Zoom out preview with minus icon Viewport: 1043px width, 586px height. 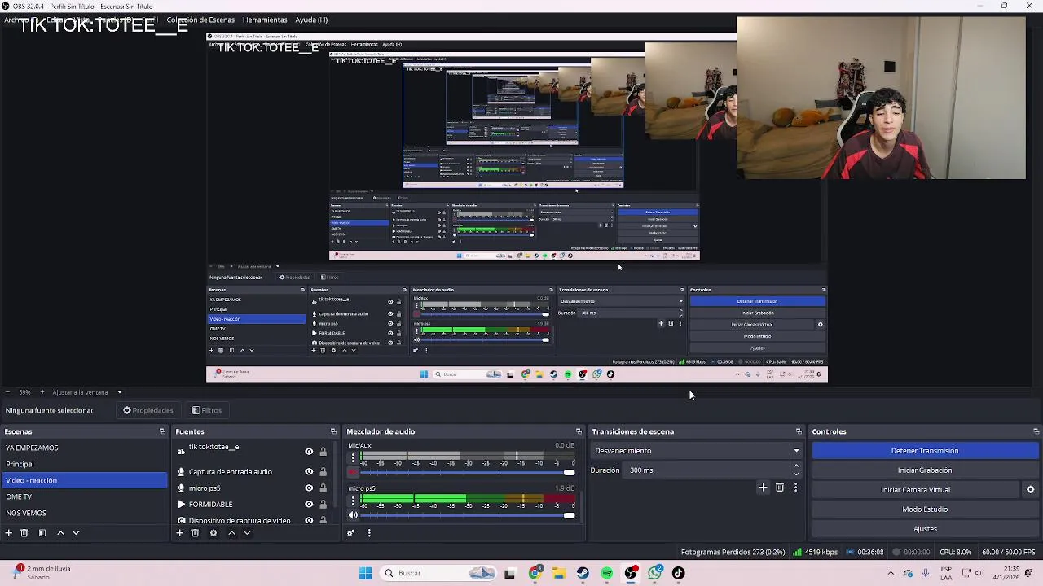[7, 392]
